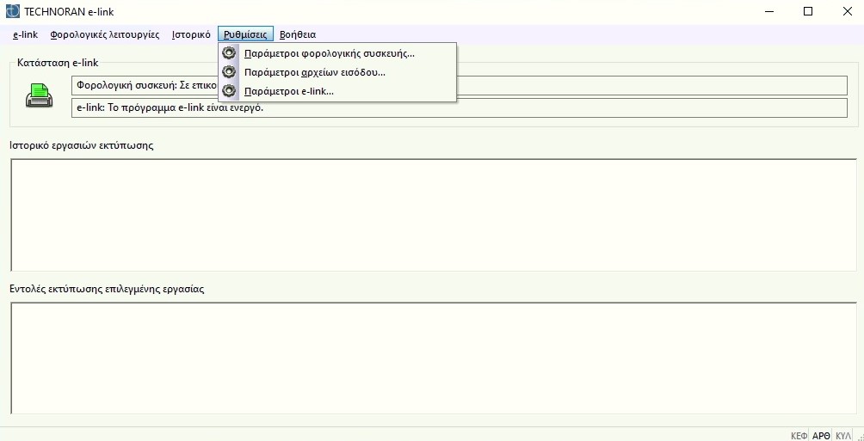Open the Φορολογικές λειτουργίες menu
864x441 pixels.
(105, 34)
